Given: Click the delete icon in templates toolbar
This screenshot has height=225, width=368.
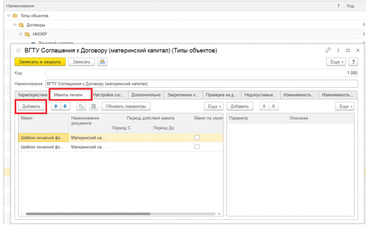Looking at the screenshot, I should tap(94, 106).
